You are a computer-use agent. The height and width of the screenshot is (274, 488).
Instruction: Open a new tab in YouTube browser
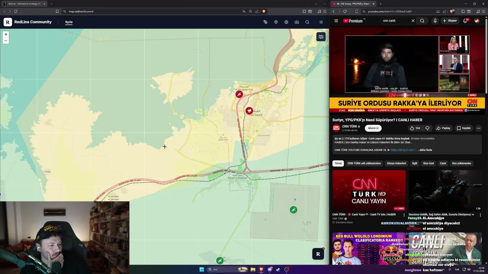click(x=380, y=4)
